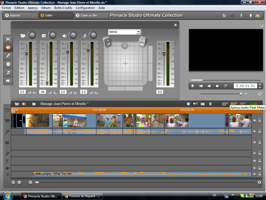The width and height of the screenshot is (266, 200).
Task: Mute sound effects channel speaker in mixer
Action: coord(64,36)
